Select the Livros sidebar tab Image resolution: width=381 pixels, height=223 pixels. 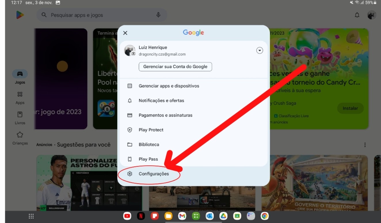pyautogui.click(x=20, y=118)
